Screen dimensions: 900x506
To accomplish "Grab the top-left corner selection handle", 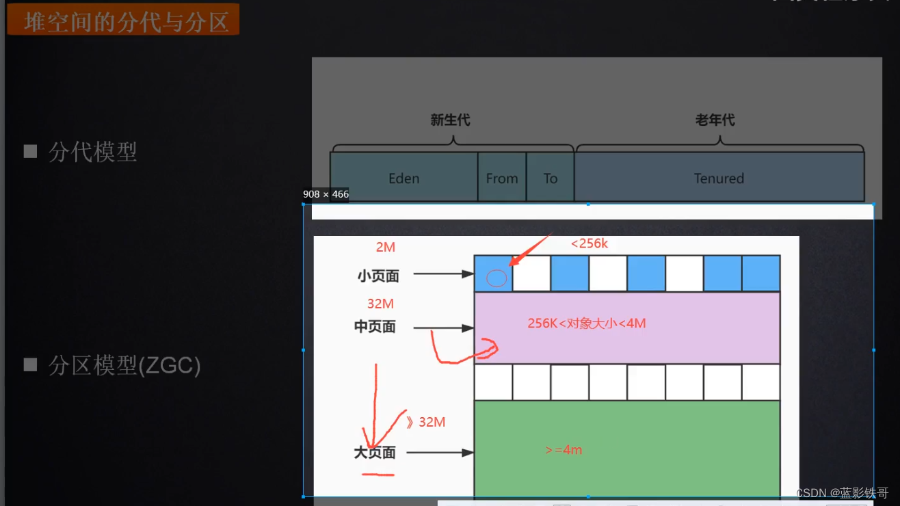I will click(x=304, y=204).
